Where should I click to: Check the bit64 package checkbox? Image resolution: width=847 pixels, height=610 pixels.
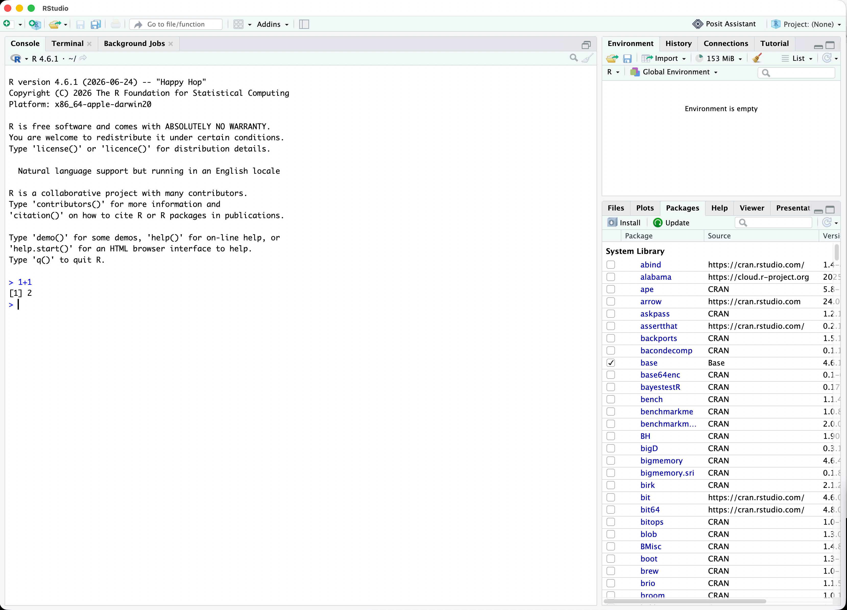pos(611,509)
